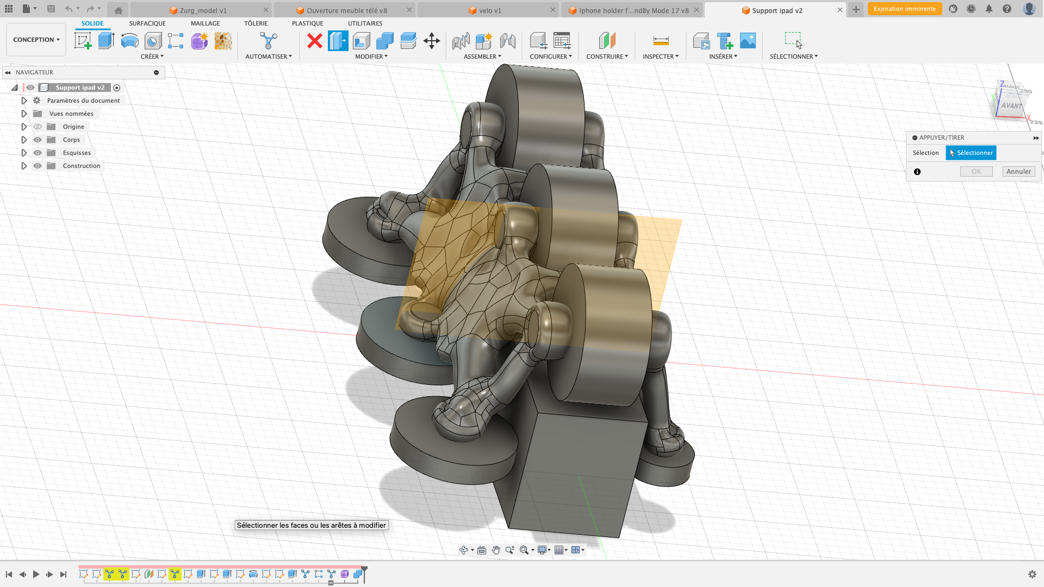Toggle visibility of the Esquisses folder
This screenshot has height=587, width=1044.
(38, 153)
